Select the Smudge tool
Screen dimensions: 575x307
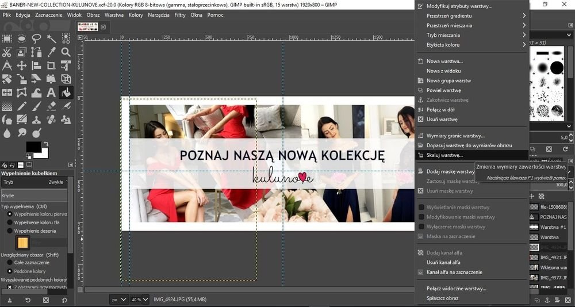22,133
